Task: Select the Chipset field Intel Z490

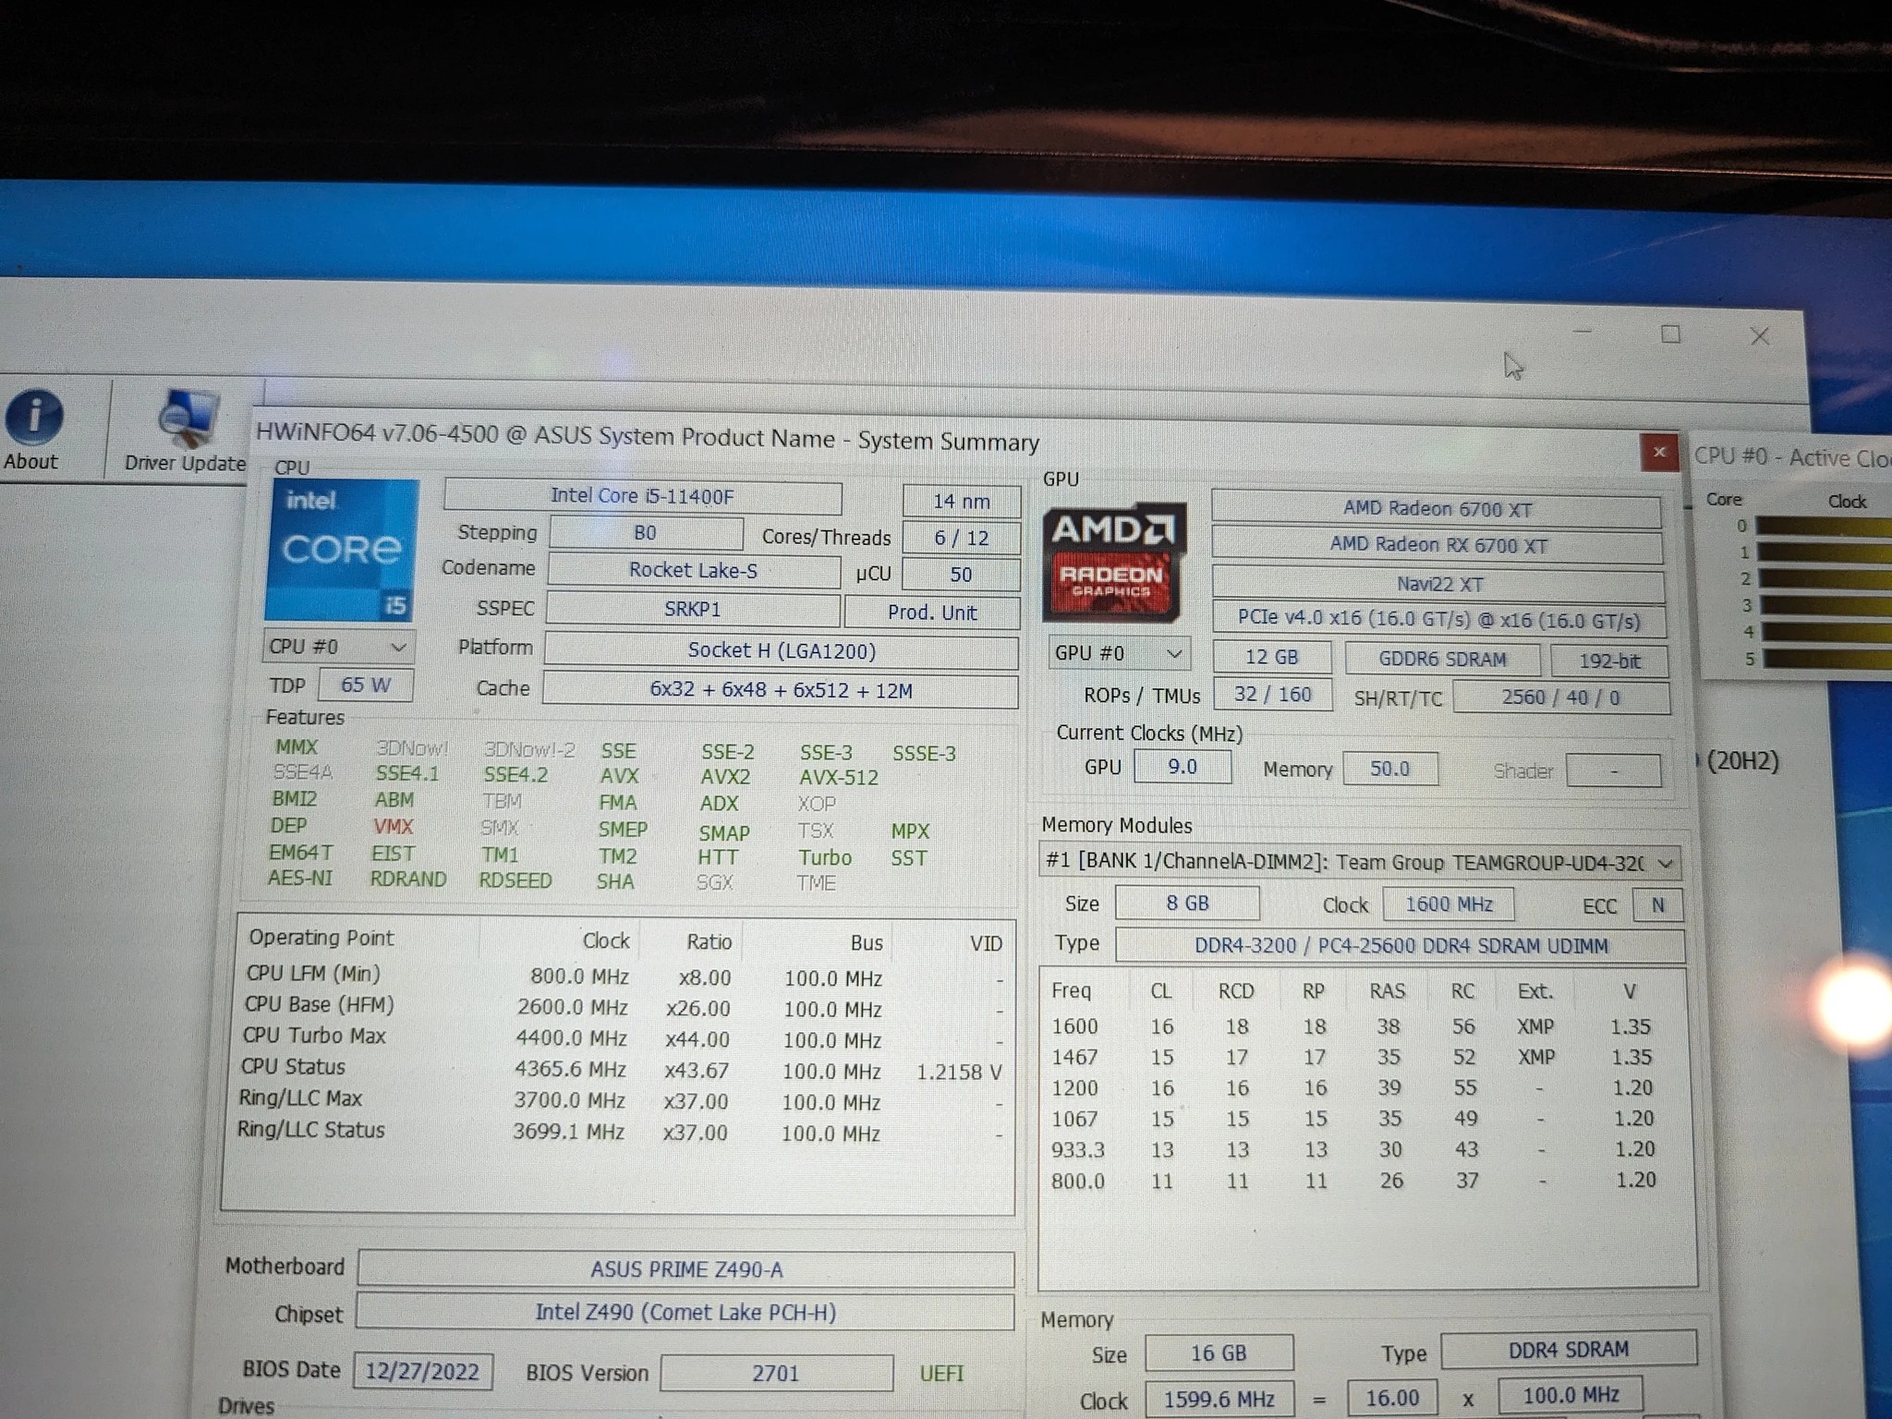Action: (685, 1312)
